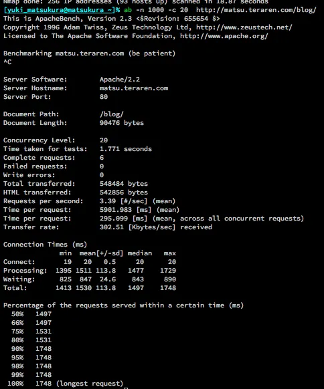Click the Server Port value 80
Image resolution: width=324 pixels, height=389 pixels.
[x=104, y=97]
